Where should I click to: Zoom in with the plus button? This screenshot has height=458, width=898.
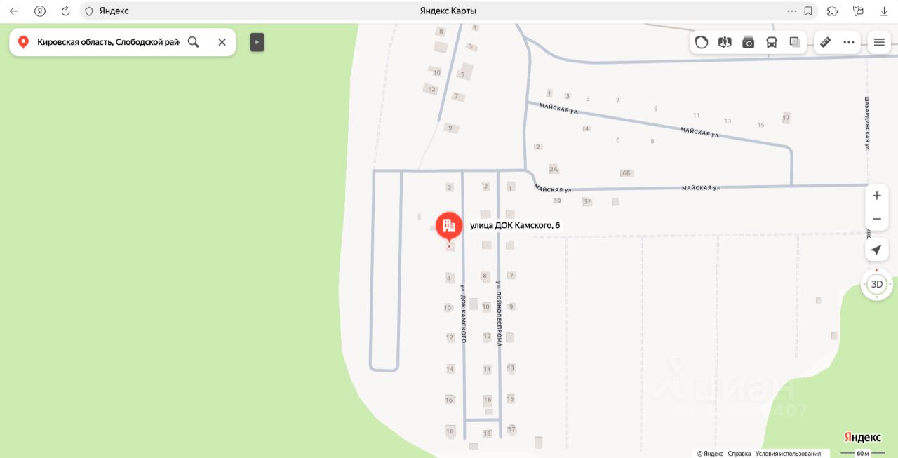click(x=876, y=196)
